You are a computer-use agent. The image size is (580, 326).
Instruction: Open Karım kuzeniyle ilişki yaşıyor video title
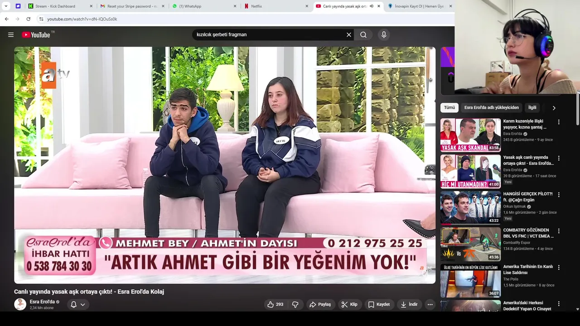(526, 124)
